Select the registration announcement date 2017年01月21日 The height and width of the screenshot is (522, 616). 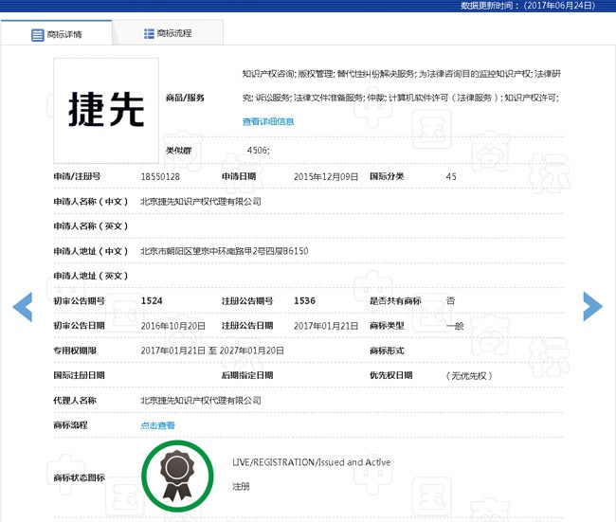click(x=326, y=326)
